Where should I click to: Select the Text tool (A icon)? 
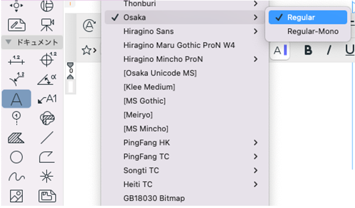17,99
